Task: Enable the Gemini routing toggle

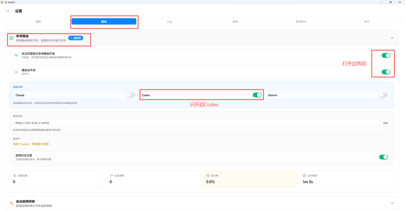Action: pos(383,95)
